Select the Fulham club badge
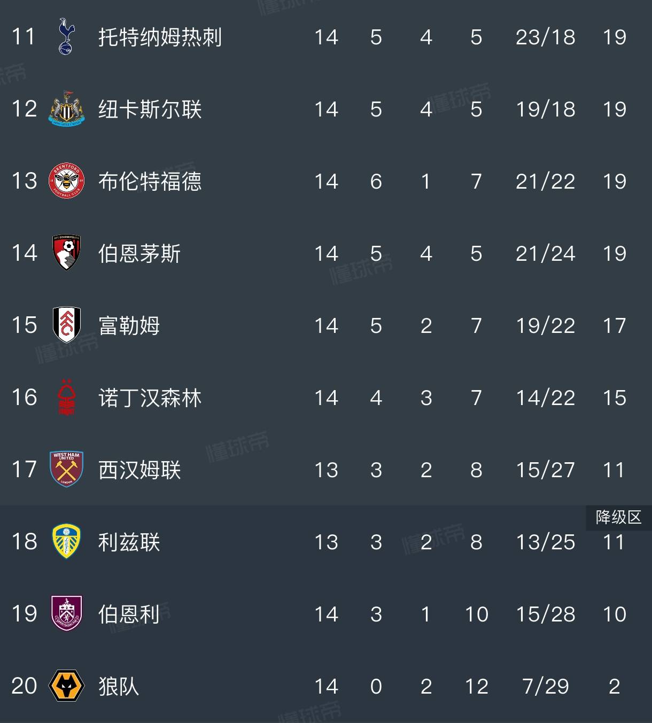The width and height of the screenshot is (652, 723). pyautogui.click(x=67, y=325)
